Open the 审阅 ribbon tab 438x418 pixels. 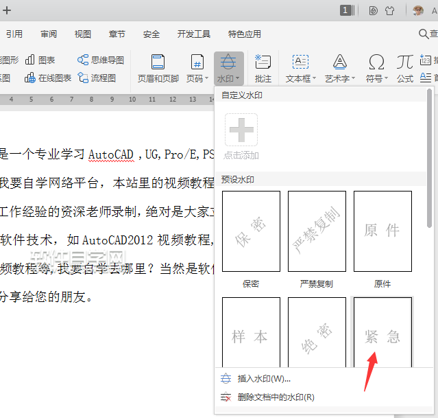49,34
